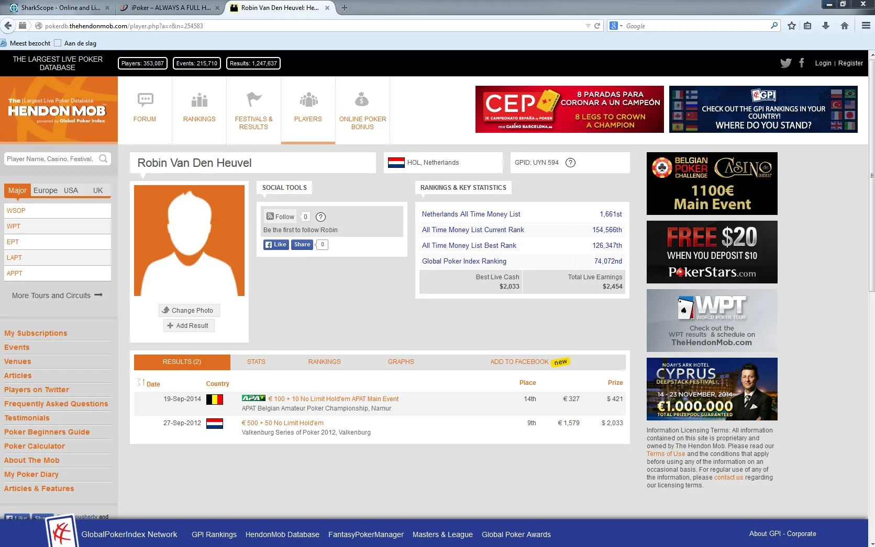Expand the URL history dropdown arrow

tap(588, 26)
